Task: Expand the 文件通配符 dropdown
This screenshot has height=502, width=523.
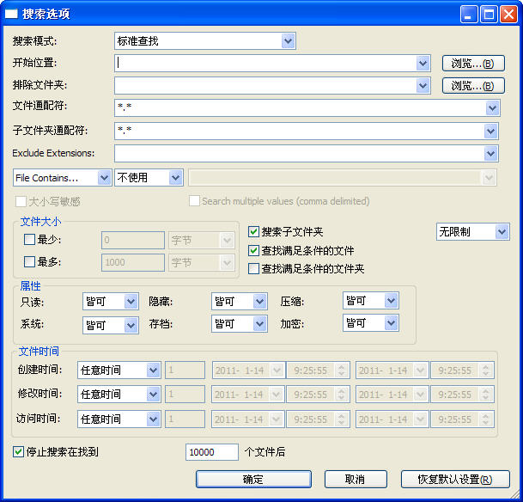Action: (x=491, y=107)
